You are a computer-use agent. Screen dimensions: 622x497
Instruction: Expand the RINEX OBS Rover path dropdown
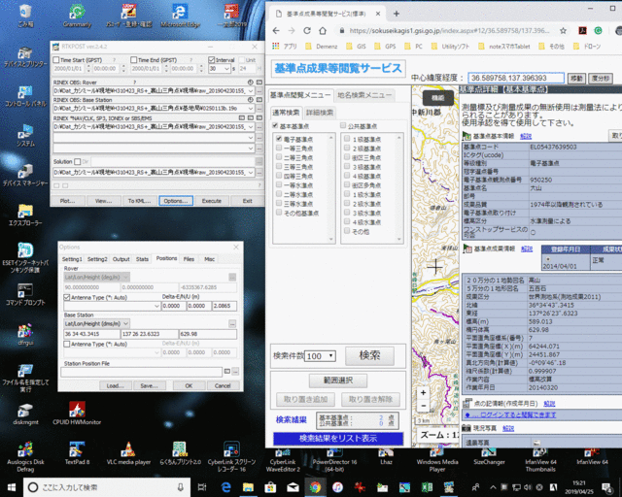(x=251, y=90)
